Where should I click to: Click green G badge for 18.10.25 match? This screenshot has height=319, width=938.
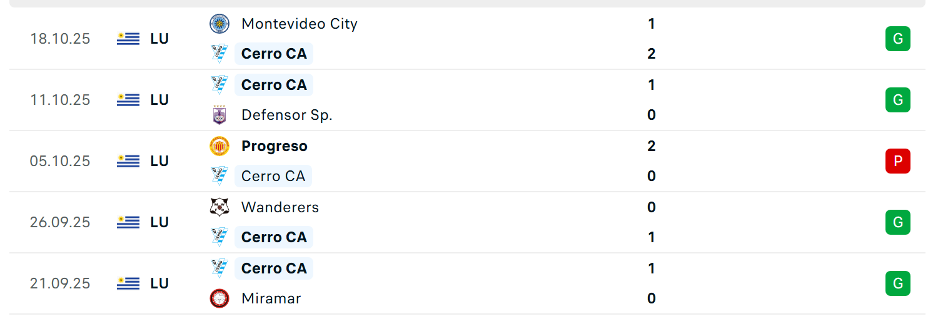coord(898,39)
